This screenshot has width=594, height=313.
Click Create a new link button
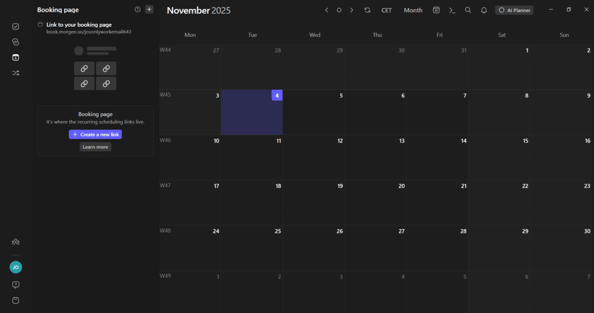tap(95, 134)
